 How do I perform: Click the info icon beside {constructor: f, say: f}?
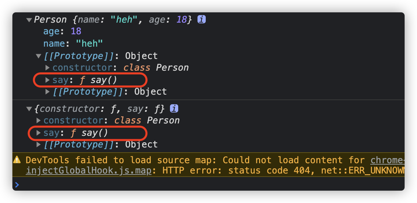pyautogui.click(x=174, y=109)
